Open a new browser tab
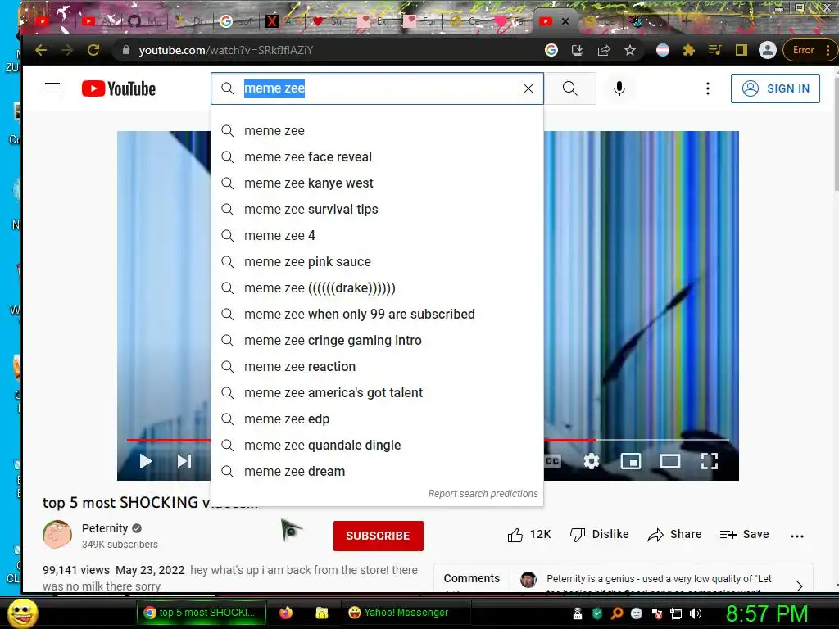The image size is (839, 629). (x=687, y=21)
